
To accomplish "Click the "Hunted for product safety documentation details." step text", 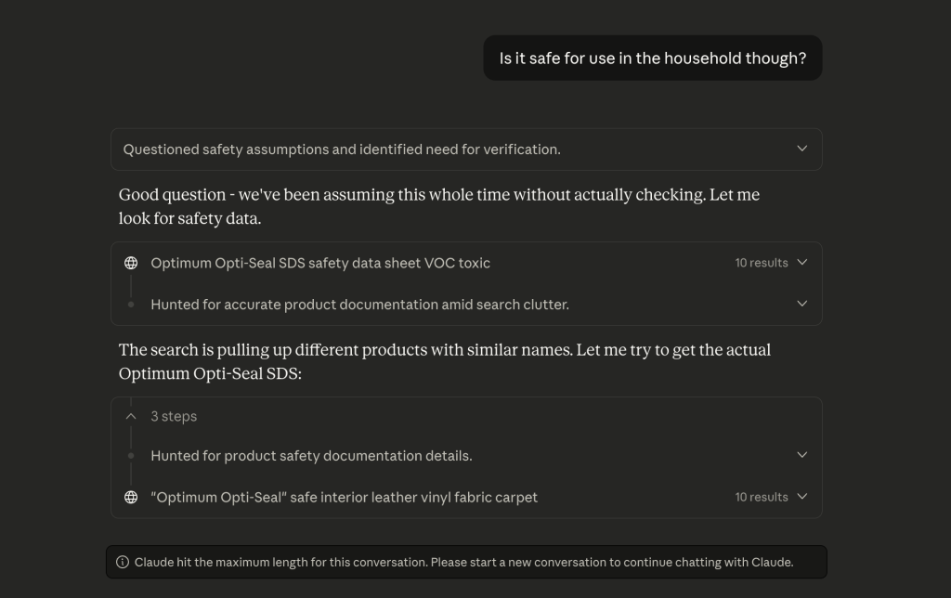I will [x=311, y=456].
